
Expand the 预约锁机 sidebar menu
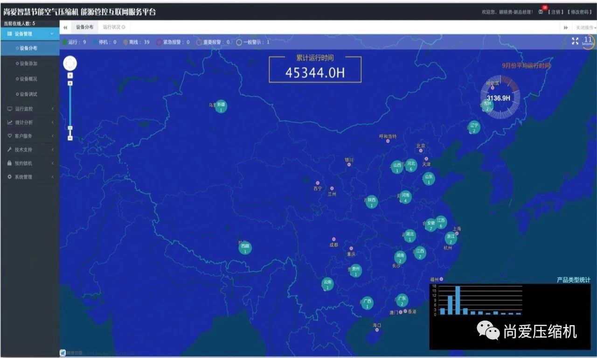point(30,163)
